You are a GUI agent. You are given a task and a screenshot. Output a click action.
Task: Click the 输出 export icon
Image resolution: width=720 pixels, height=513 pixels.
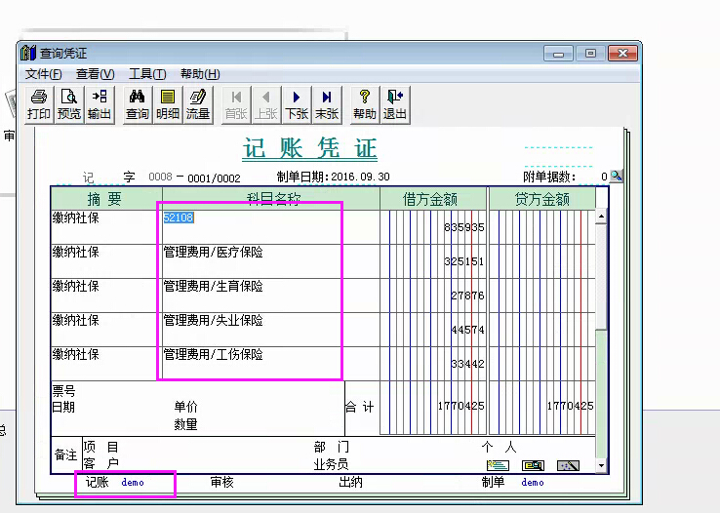(100, 104)
